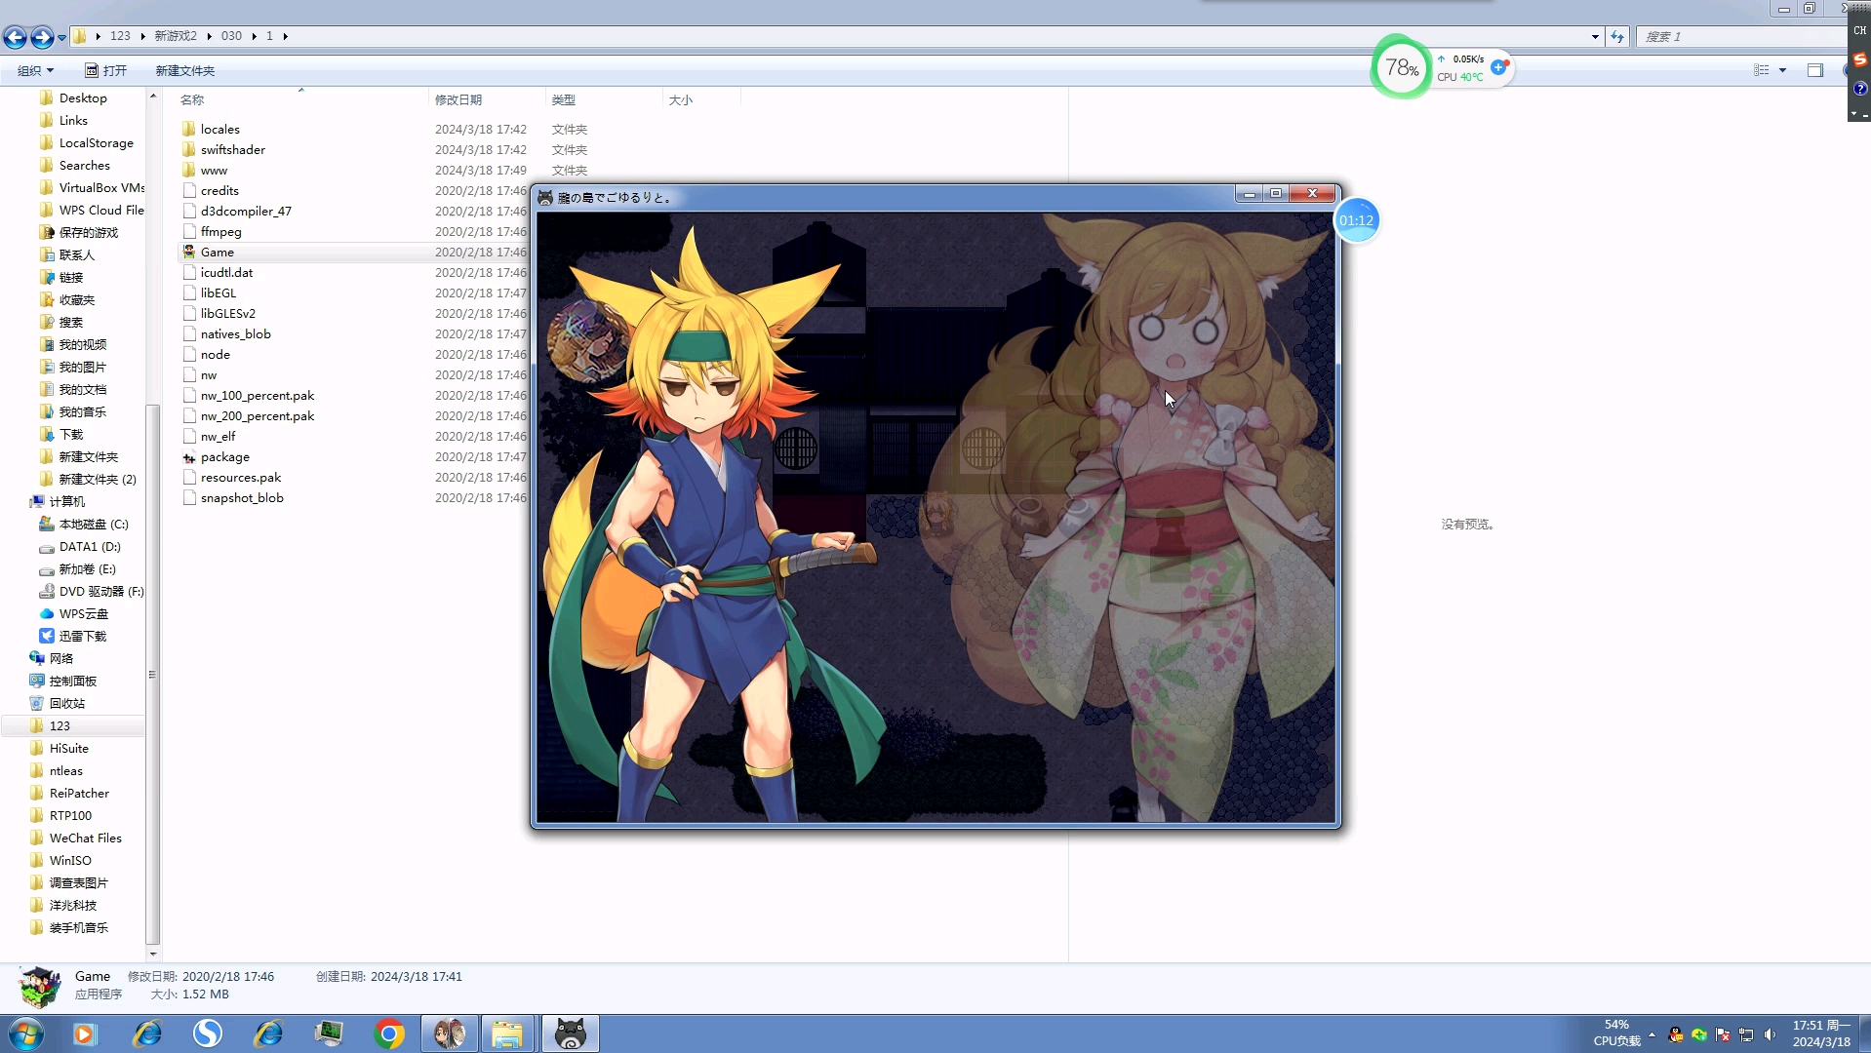Image resolution: width=1871 pixels, height=1053 pixels.
Task: Open the 组织 menu
Action: pyautogui.click(x=35, y=70)
